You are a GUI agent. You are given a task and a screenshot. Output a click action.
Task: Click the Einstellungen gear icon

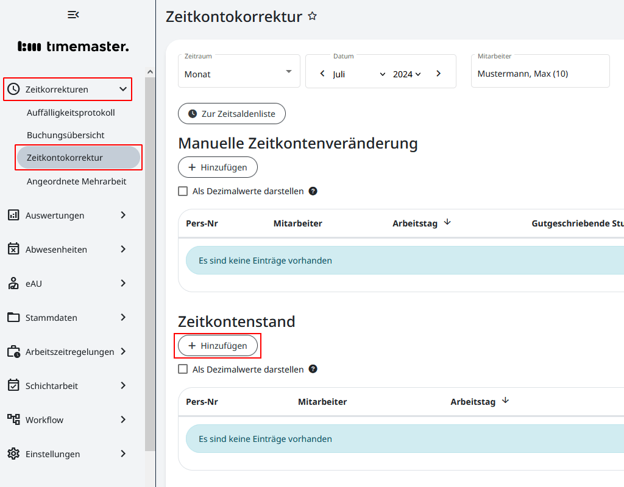point(13,454)
